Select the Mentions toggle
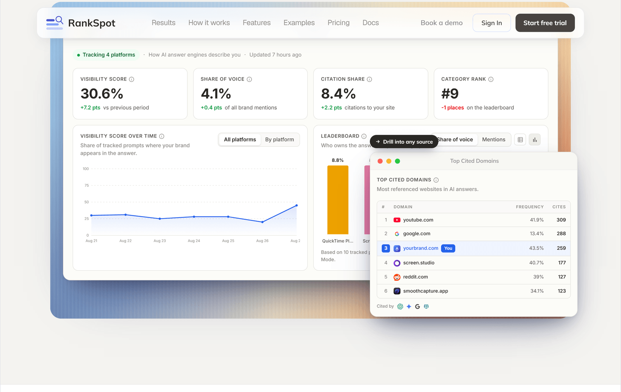Screen dimensions: 621x392 tap(494, 140)
